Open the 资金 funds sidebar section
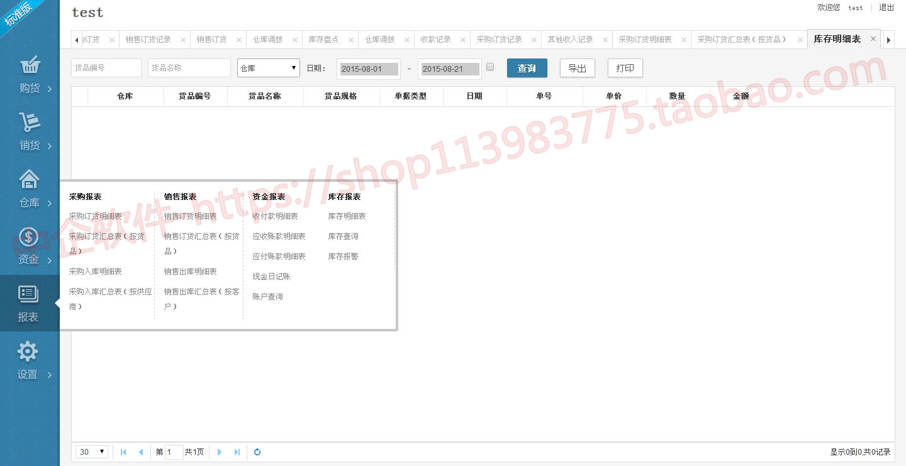Viewport: 906px width, 466px height. point(30,247)
